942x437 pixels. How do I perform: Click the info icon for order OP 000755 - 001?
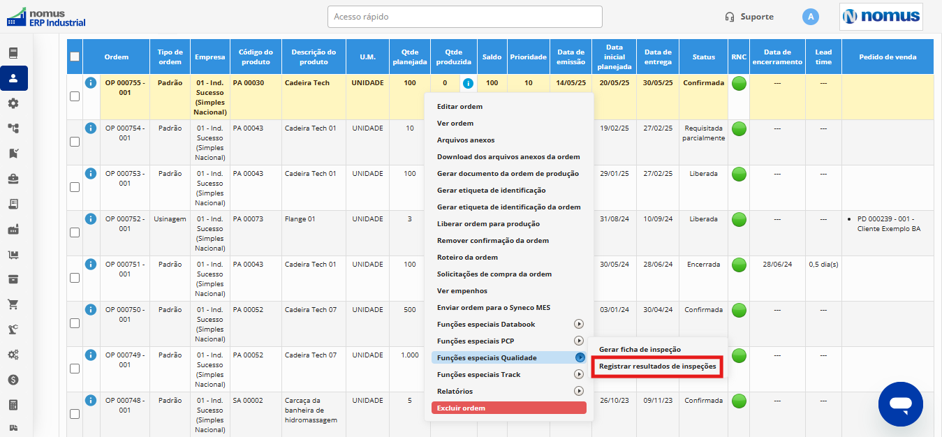pos(91,83)
